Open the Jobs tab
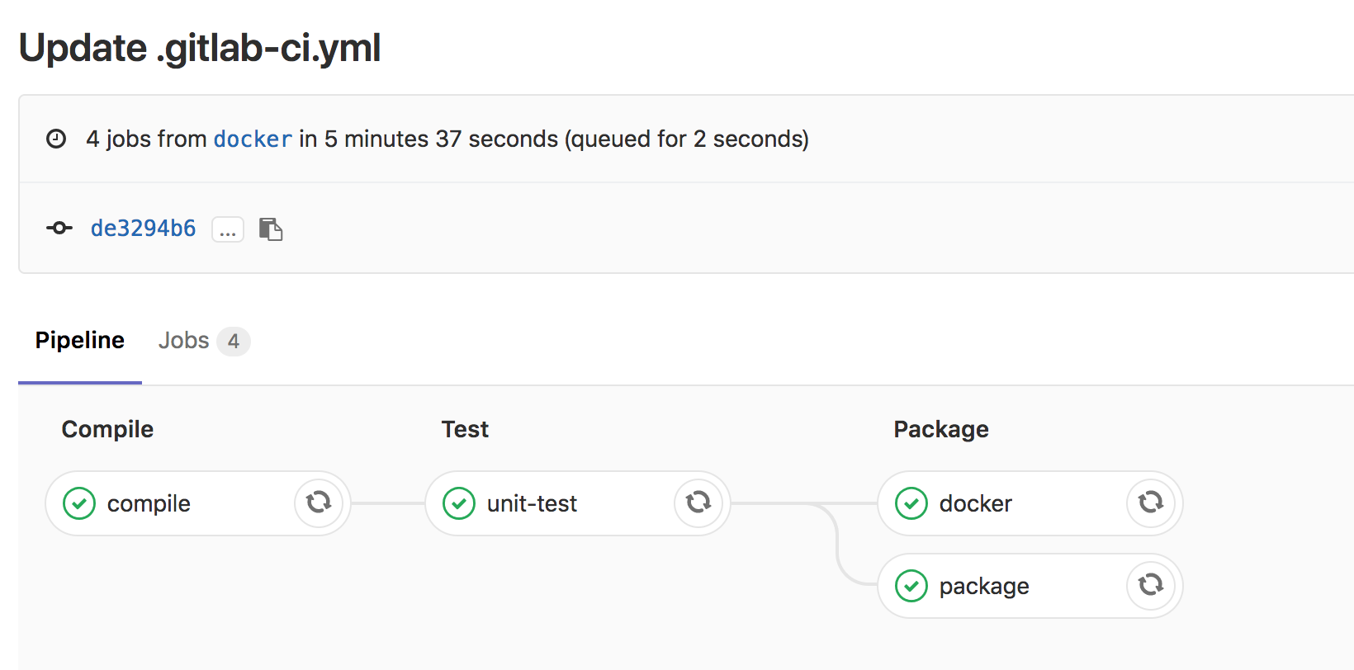The image size is (1354, 670). tap(183, 341)
